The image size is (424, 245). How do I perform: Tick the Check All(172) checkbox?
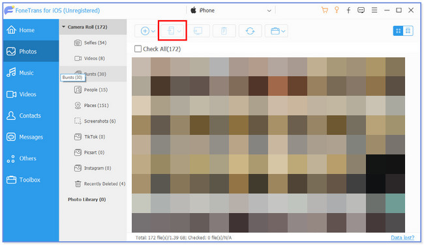(x=138, y=49)
